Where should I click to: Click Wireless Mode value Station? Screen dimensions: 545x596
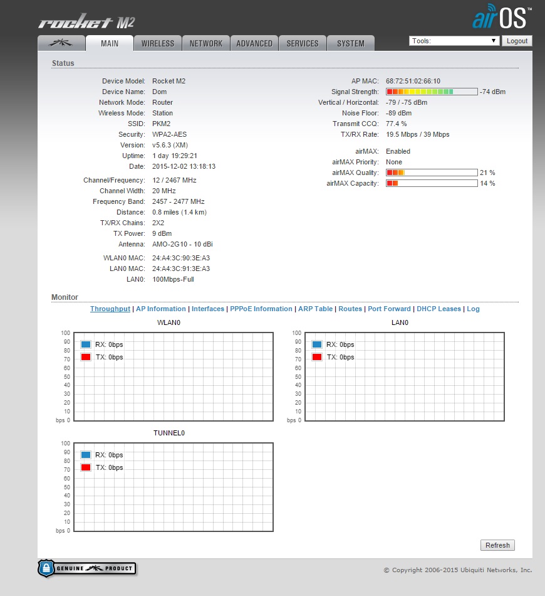click(162, 113)
